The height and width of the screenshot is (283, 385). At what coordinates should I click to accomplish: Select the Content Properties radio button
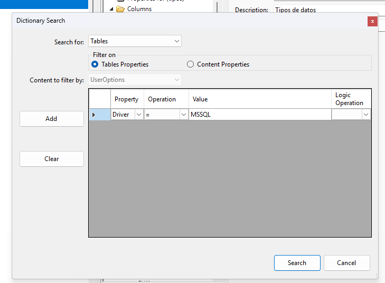[x=191, y=64]
